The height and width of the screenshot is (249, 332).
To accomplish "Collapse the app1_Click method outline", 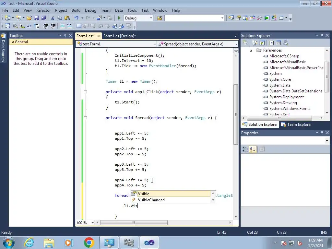I will point(85,92).
